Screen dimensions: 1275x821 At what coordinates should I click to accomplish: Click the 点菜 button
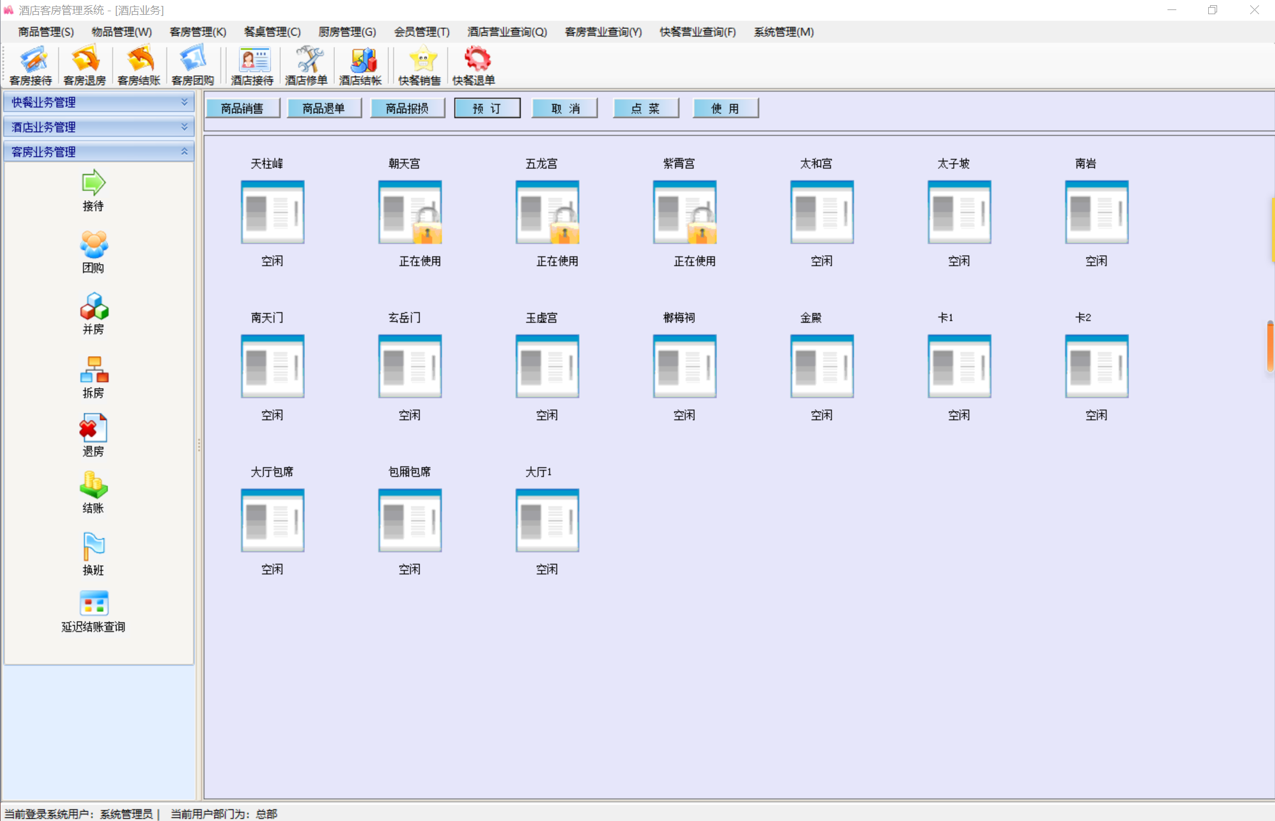[x=646, y=109]
